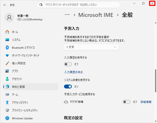The width and height of the screenshot is (157, 123).
Task: Click the Time and language globe icon
Action: (7, 87)
